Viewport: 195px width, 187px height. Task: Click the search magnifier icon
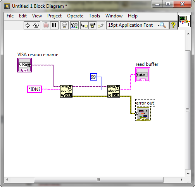(162, 25)
